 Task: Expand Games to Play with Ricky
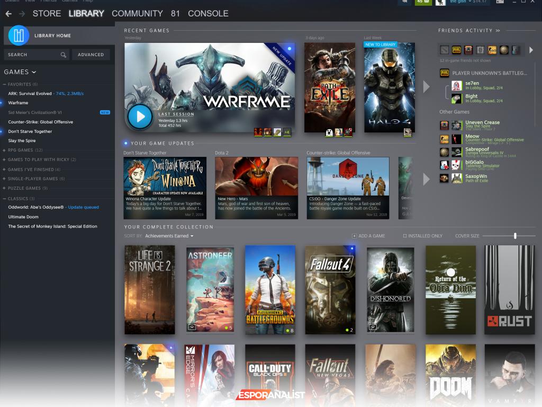click(4, 160)
